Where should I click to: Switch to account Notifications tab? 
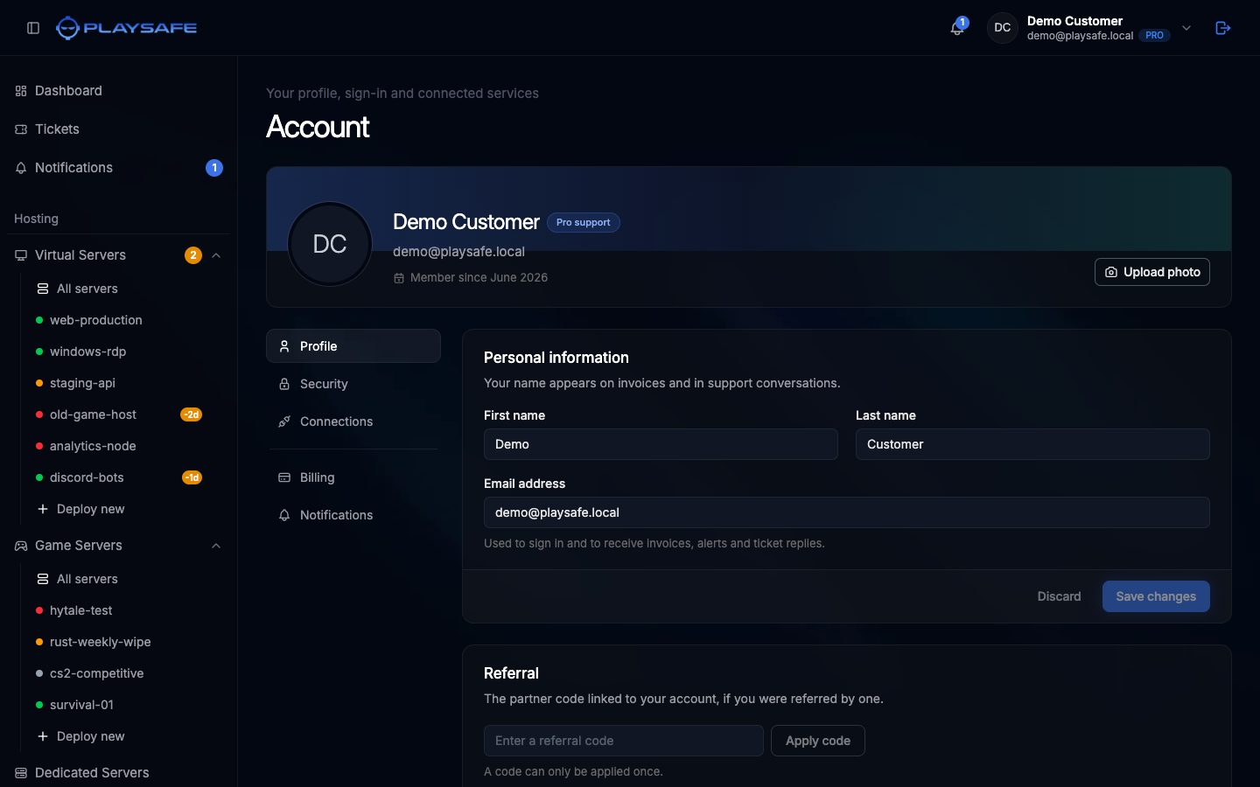[x=353, y=515]
